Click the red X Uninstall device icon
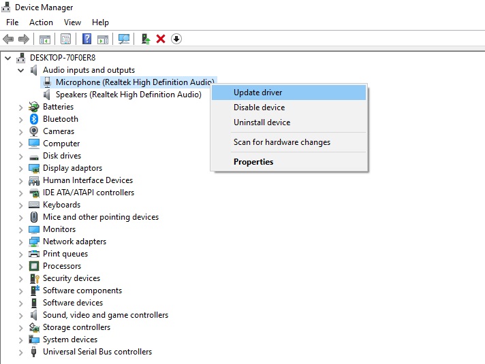The height and width of the screenshot is (364, 485). click(161, 39)
